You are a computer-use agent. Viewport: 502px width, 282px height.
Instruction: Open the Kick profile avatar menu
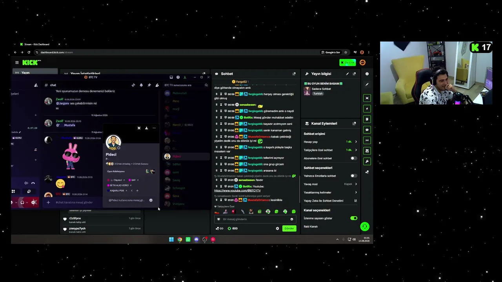coord(362,63)
